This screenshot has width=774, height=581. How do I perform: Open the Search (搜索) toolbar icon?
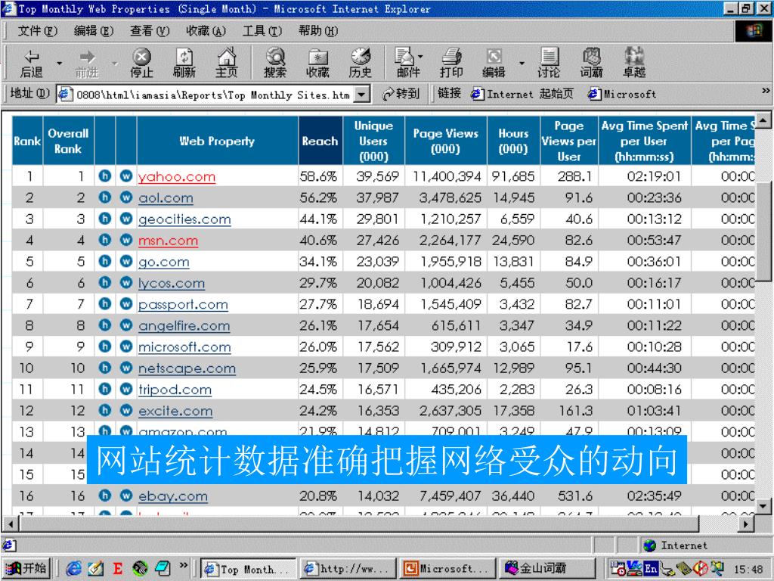coord(275,64)
